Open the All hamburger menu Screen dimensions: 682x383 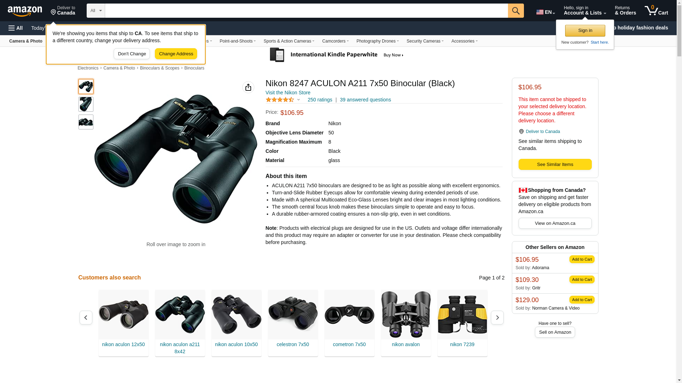(16, 28)
